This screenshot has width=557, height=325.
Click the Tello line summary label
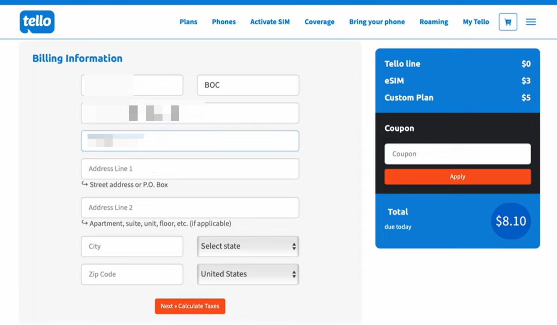(402, 64)
